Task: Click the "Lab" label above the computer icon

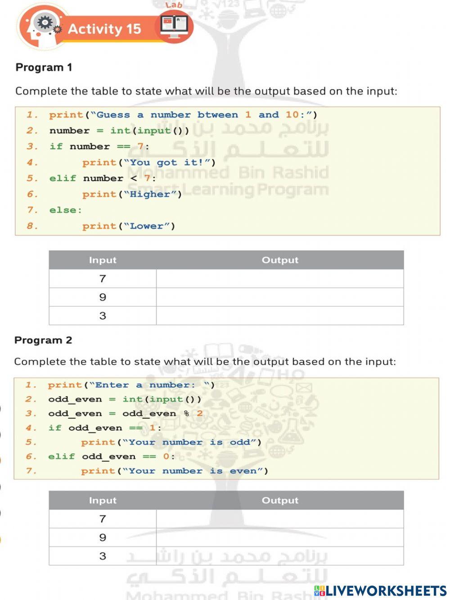Action: (x=174, y=5)
